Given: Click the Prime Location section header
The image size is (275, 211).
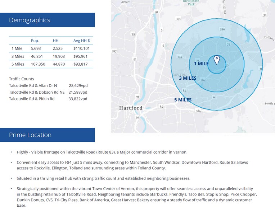Looking at the screenshot, I should pyautogui.click(x=30, y=135).
